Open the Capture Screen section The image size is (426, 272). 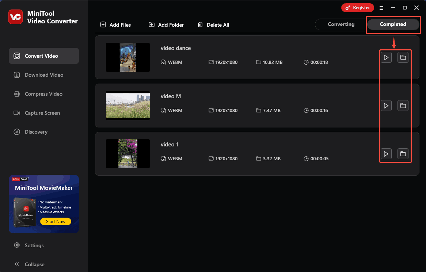click(x=44, y=113)
